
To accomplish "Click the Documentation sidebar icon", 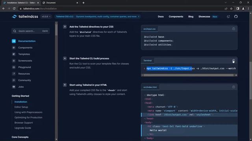I will [x=14, y=41].
